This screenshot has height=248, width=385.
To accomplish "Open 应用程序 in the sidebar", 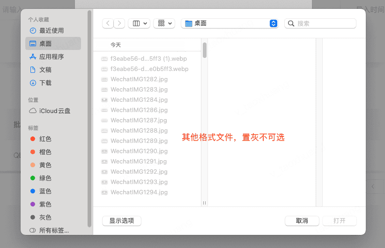I will click(x=53, y=57).
